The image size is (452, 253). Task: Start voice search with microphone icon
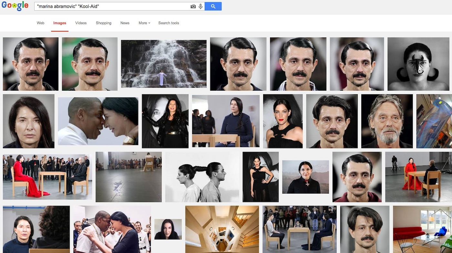click(x=200, y=6)
